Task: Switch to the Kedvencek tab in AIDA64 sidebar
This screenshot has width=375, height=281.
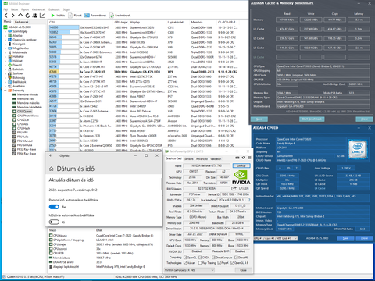Action: (x=21, y=22)
